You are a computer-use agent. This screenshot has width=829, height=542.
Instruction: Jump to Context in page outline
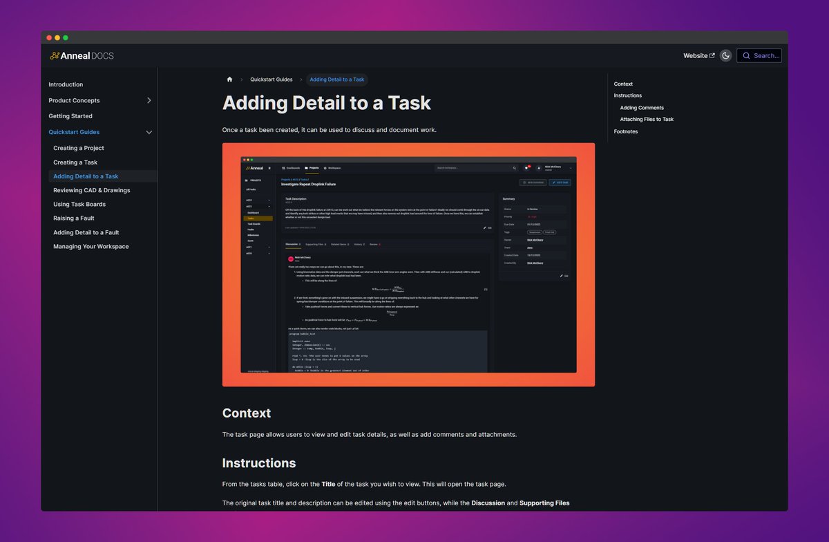tap(623, 84)
